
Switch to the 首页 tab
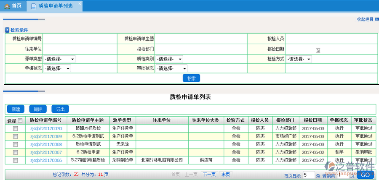pyautogui.click(x=13, y=6)
